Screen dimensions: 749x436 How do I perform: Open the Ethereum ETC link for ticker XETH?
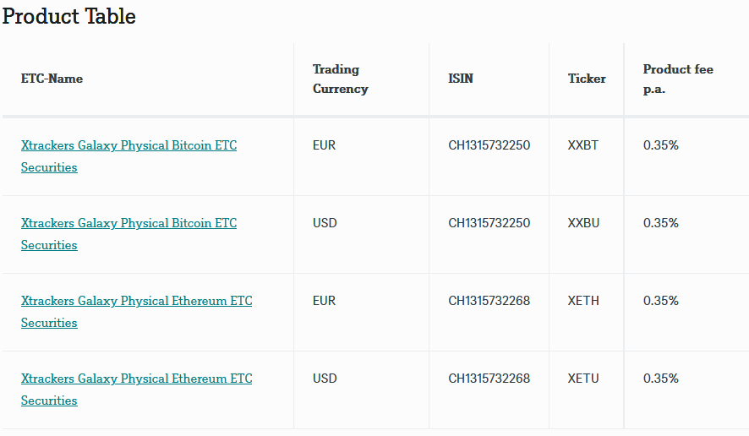pos(136,301)
